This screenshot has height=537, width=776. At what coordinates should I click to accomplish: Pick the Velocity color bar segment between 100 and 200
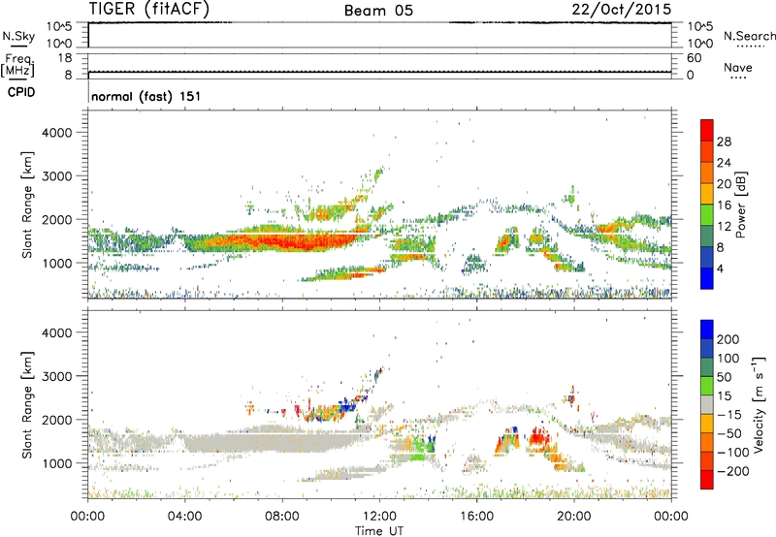[707, 348]
